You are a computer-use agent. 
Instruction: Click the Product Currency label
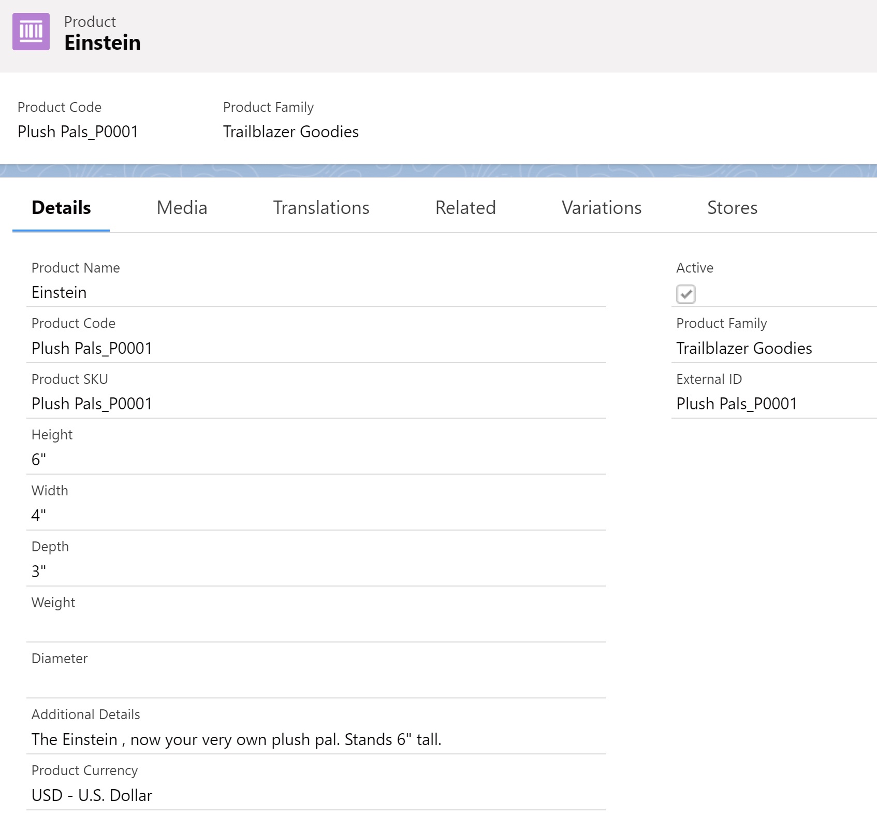click(x=84, y=770)
